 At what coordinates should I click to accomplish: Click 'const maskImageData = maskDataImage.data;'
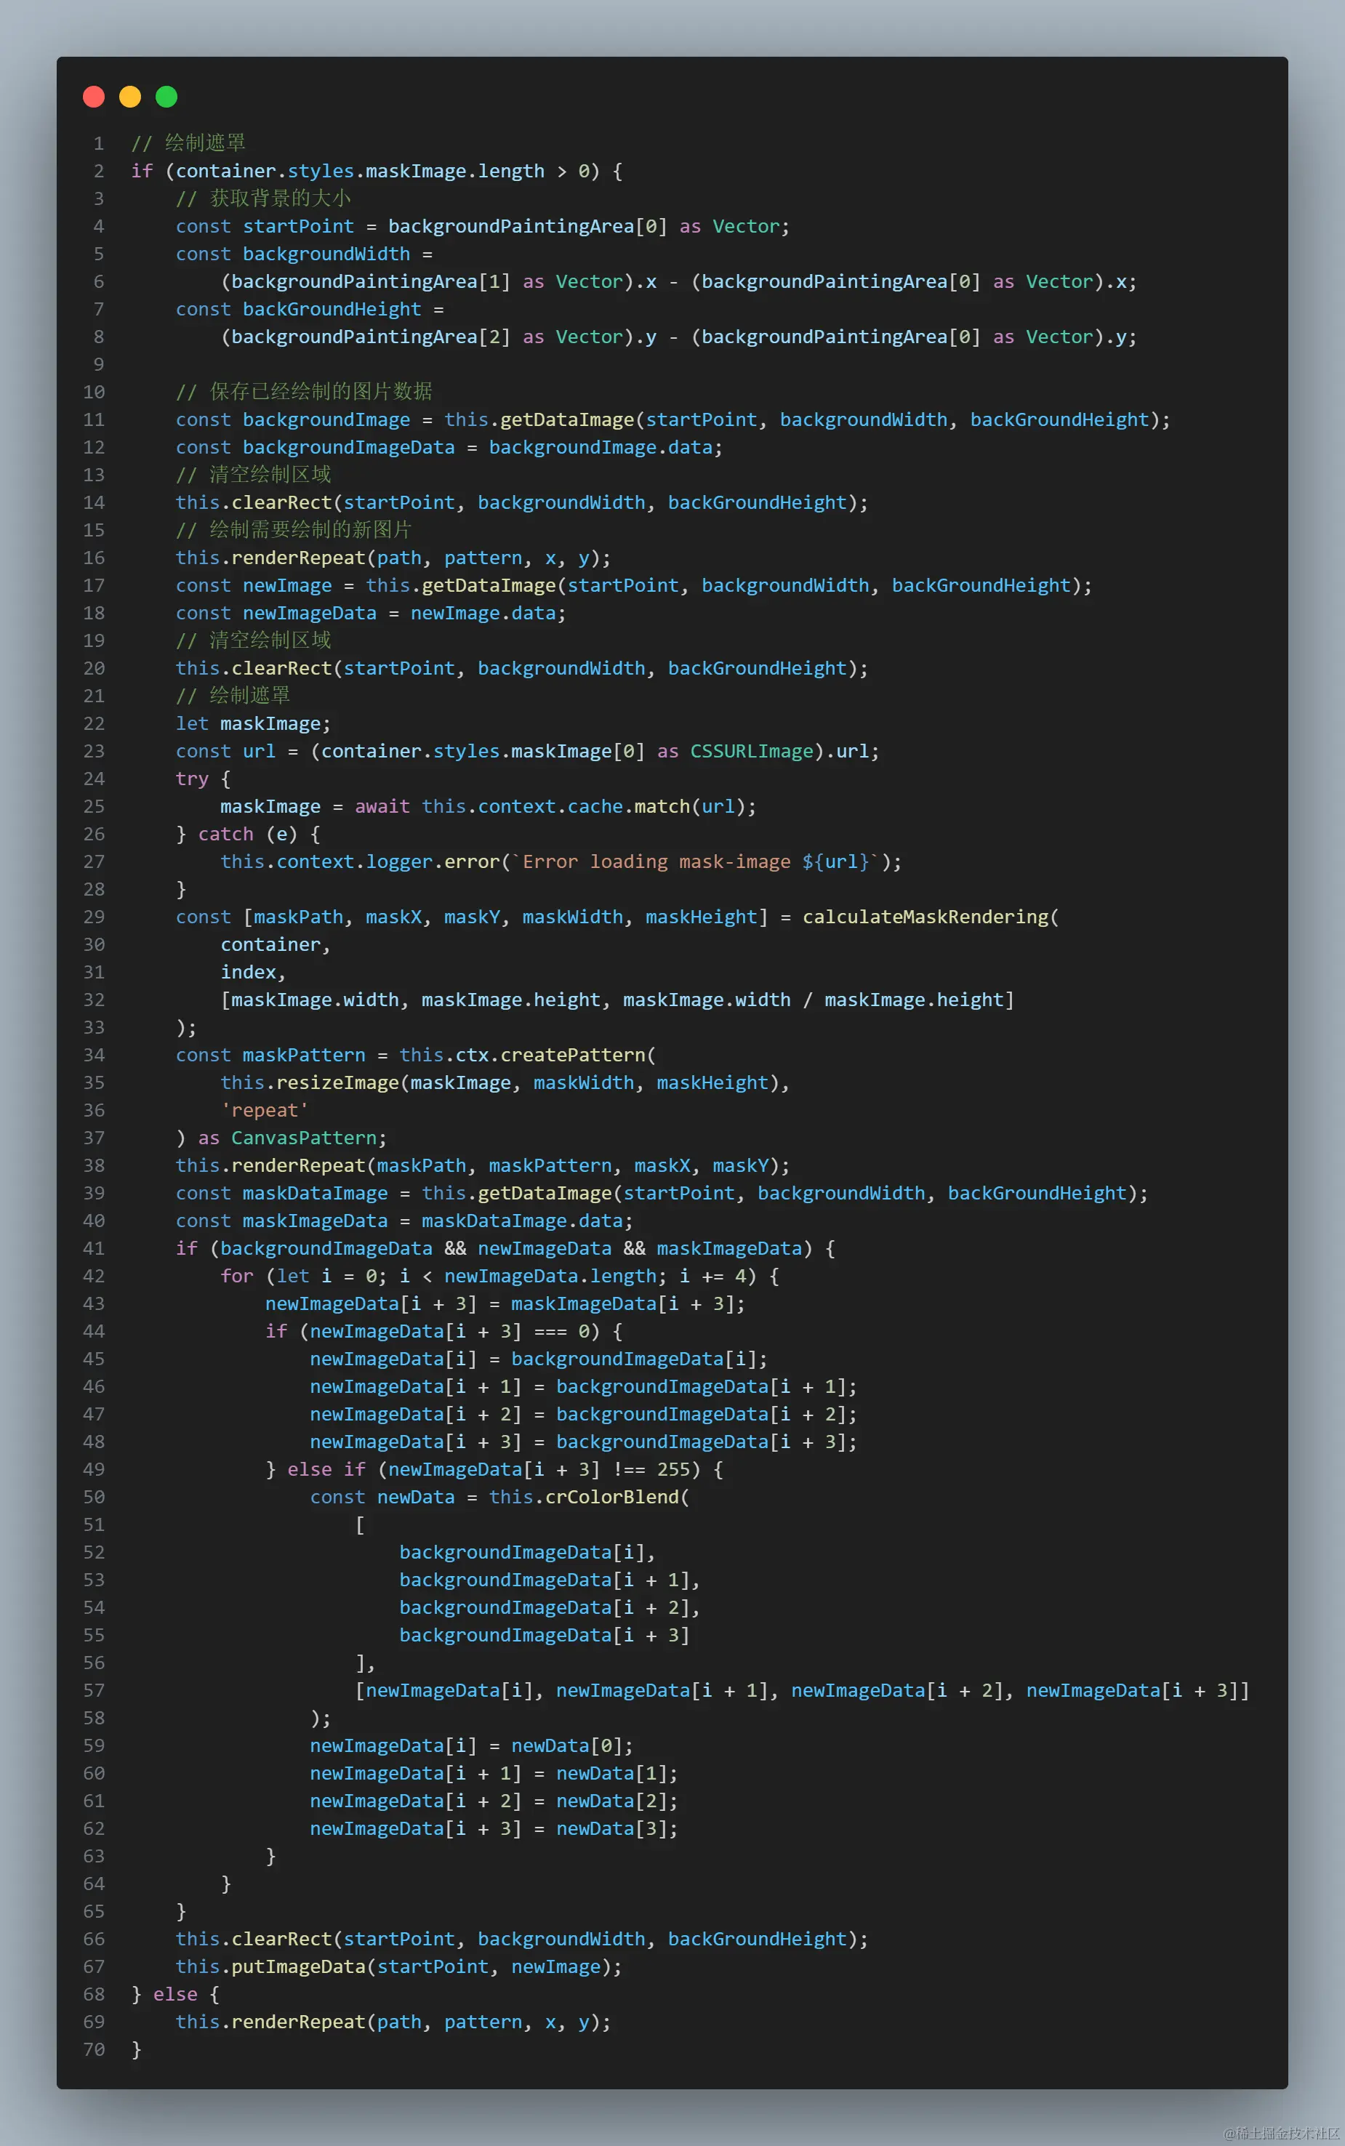(405, 1220)
